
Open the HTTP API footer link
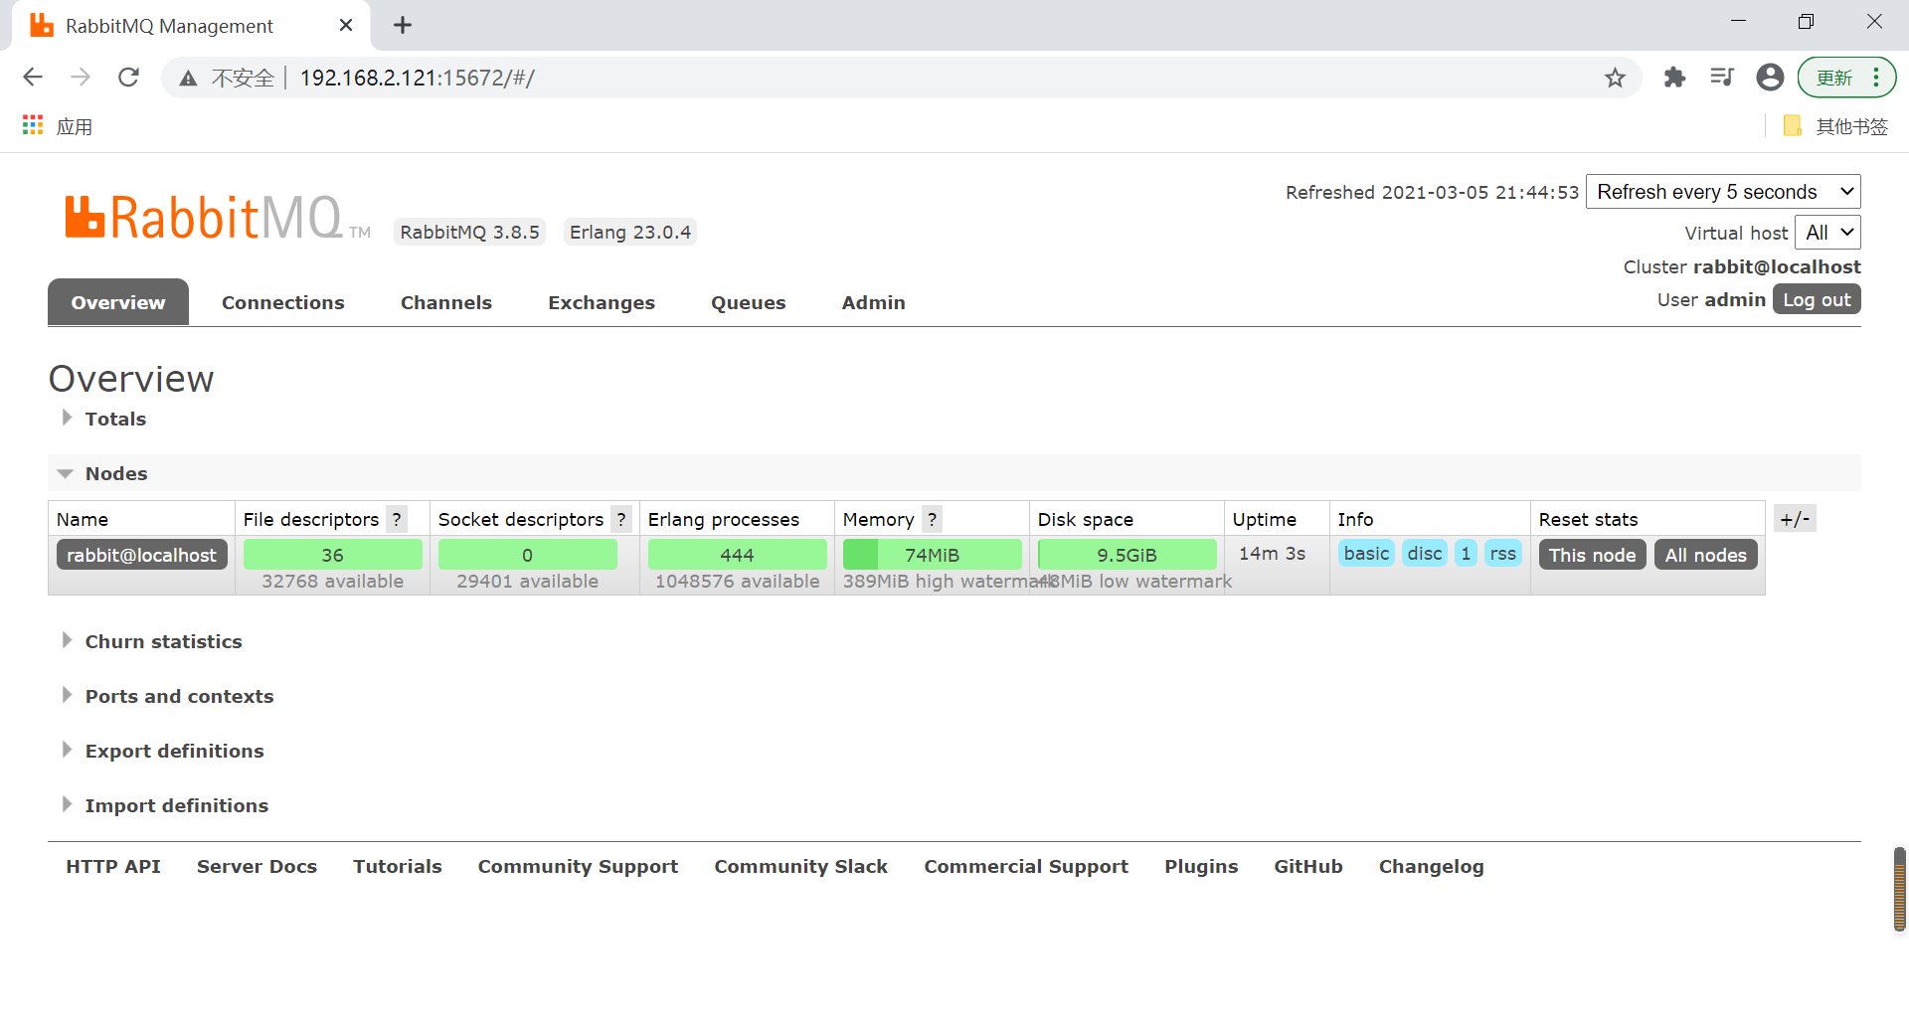(x=113, y=866)
